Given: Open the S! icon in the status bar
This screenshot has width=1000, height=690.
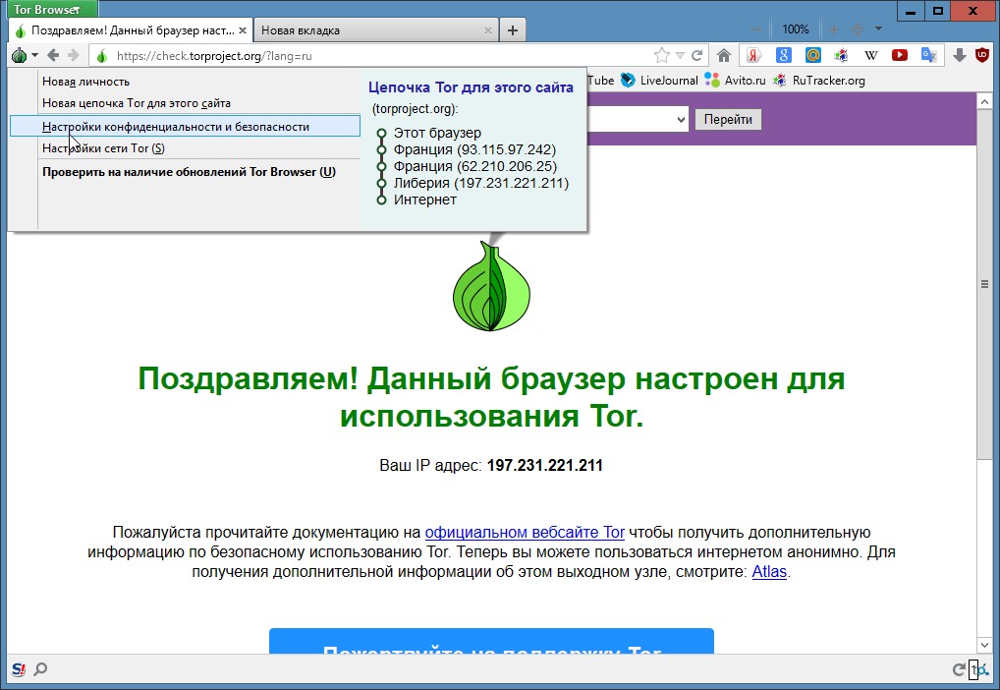Looking at the screenshot, I should click(19, 669).
